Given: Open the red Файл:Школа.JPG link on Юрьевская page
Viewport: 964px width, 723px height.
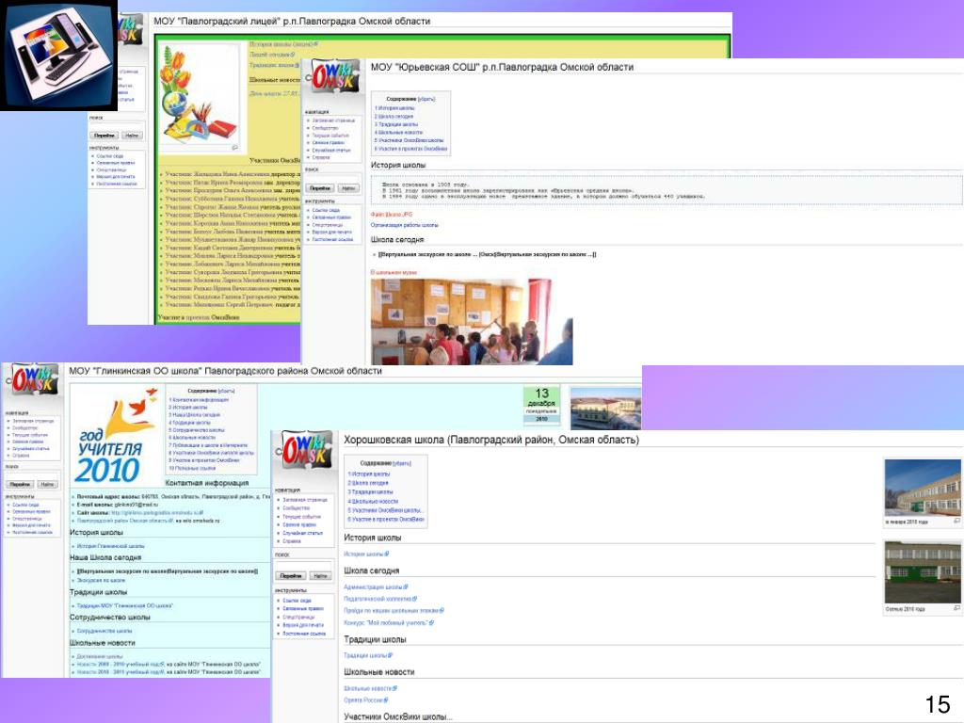Looking at the screenshot, I should pyautogui.click(x=392, y=215).
